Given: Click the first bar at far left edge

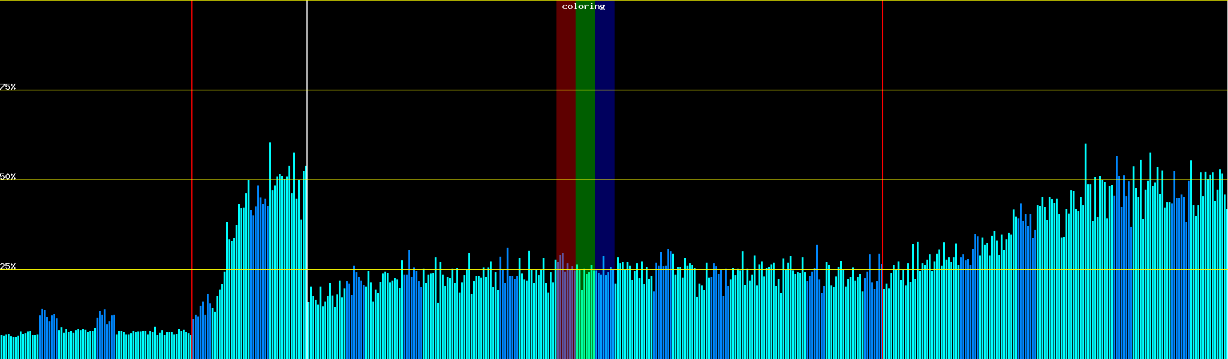Looking at the screenshot, I should (1, 348).
